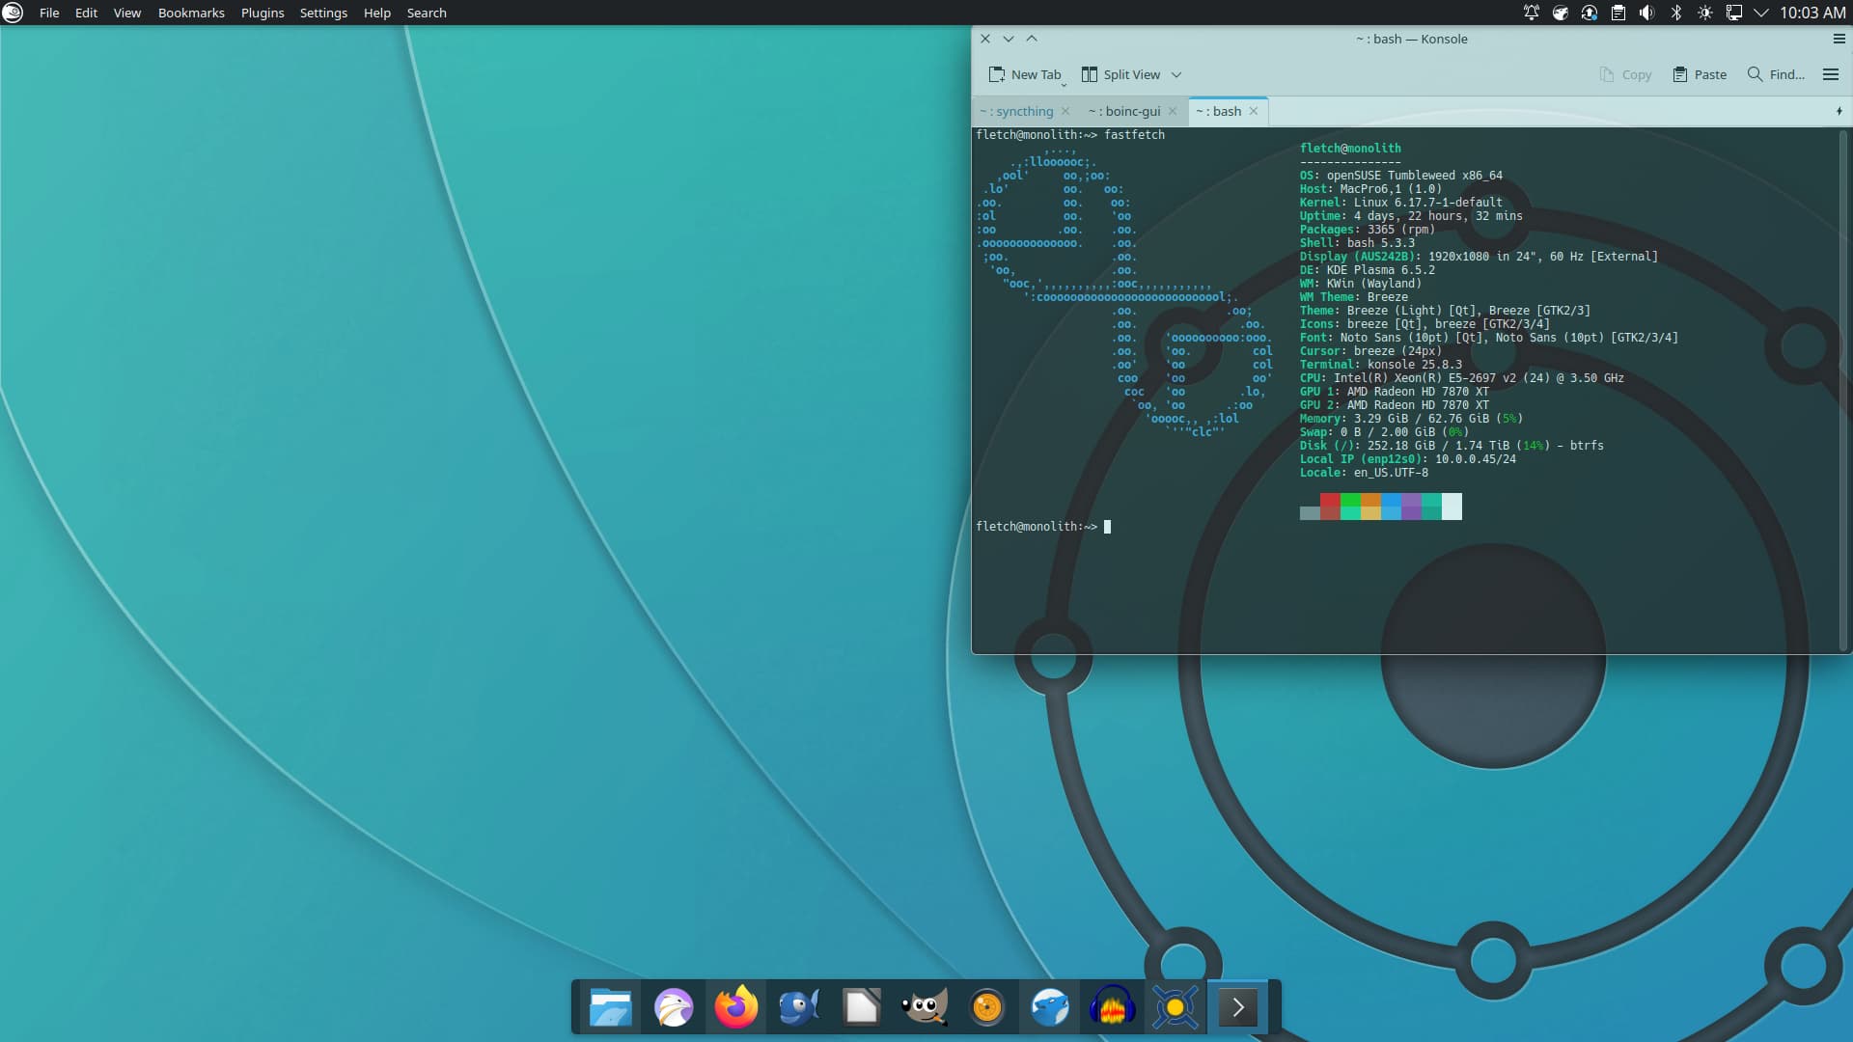Launch Audacity from the dock
This screenshot has width=1853, height=1042.
[1112, 1007]
